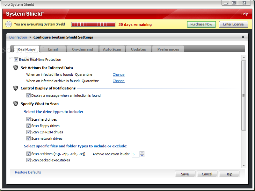Image resolution: width=255 pixels, height=191 pixels.
Task: Click shield icon beside Set Actions for Infected Data
Action: (x=16, y=68)
